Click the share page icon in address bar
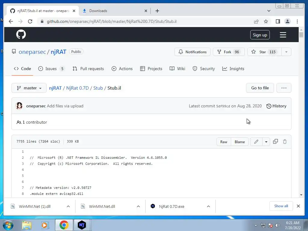Viewport: 308px width, 231px height. [256, 21]
